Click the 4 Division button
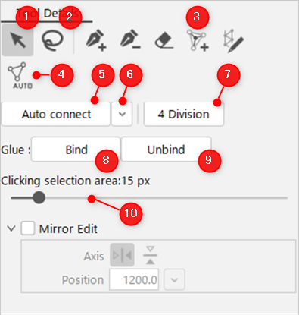This screenshot has height=315, width=299. [184, 114]
